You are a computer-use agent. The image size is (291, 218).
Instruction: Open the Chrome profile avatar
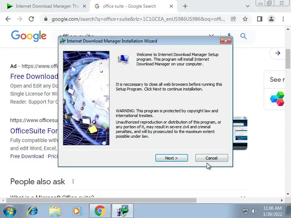coord(271,19)
